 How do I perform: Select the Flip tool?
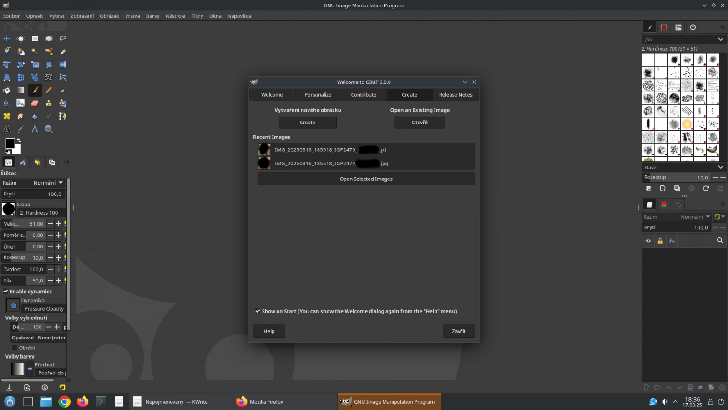coord(63,64)
